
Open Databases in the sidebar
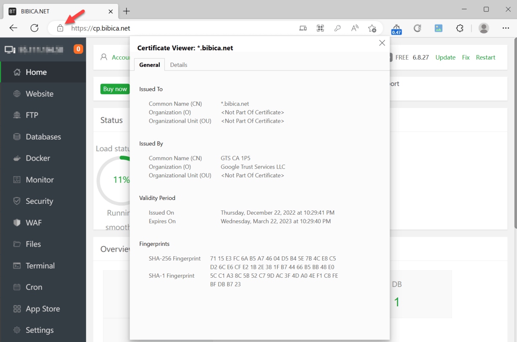43,137
